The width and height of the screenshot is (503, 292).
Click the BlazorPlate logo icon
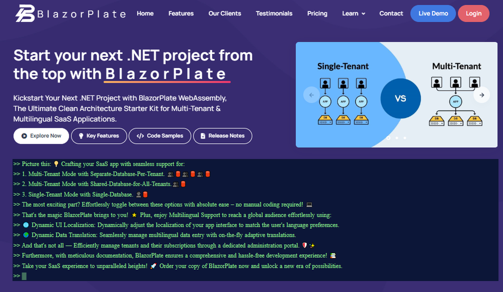click(x=25, y=14)
